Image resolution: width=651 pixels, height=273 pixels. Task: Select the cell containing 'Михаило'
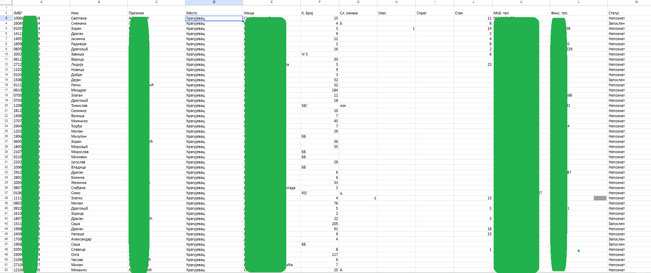(99, 270)
